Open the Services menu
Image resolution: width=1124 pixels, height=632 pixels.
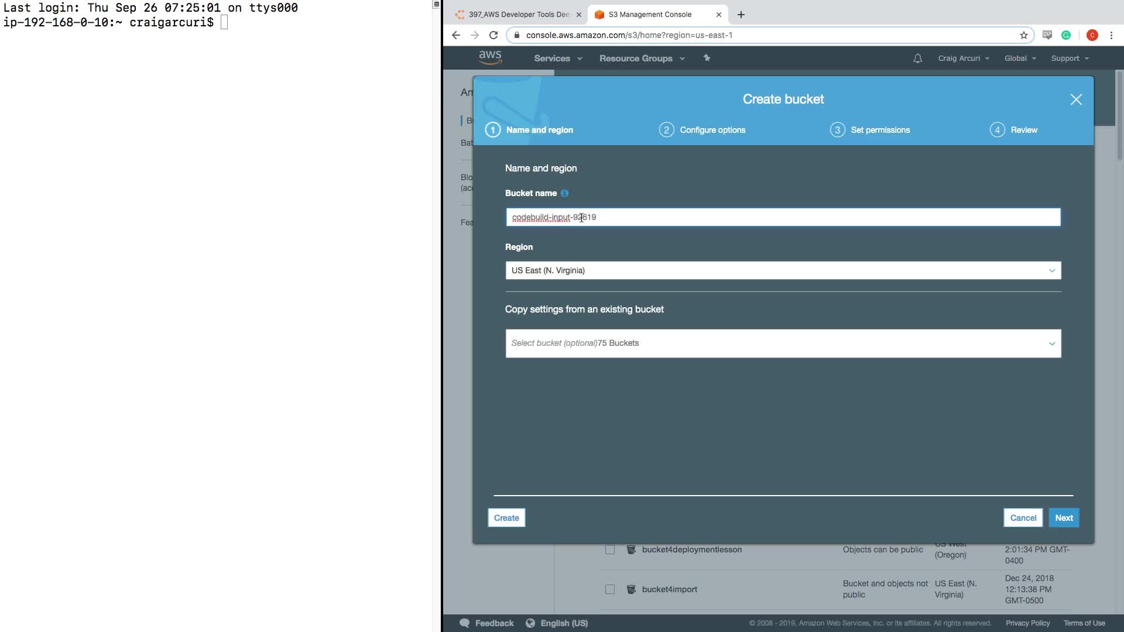tap(557, 59)
